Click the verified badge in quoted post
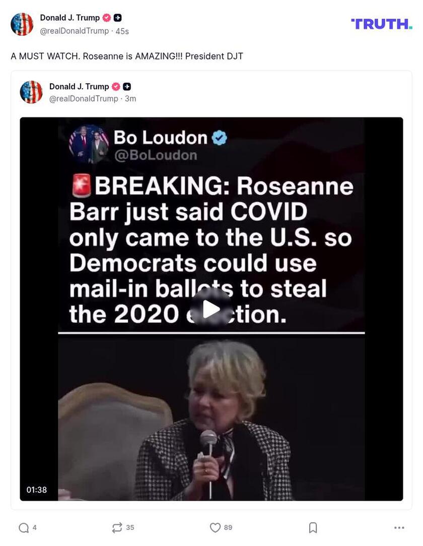The image size is (423, 546). (x=116, y=86)
